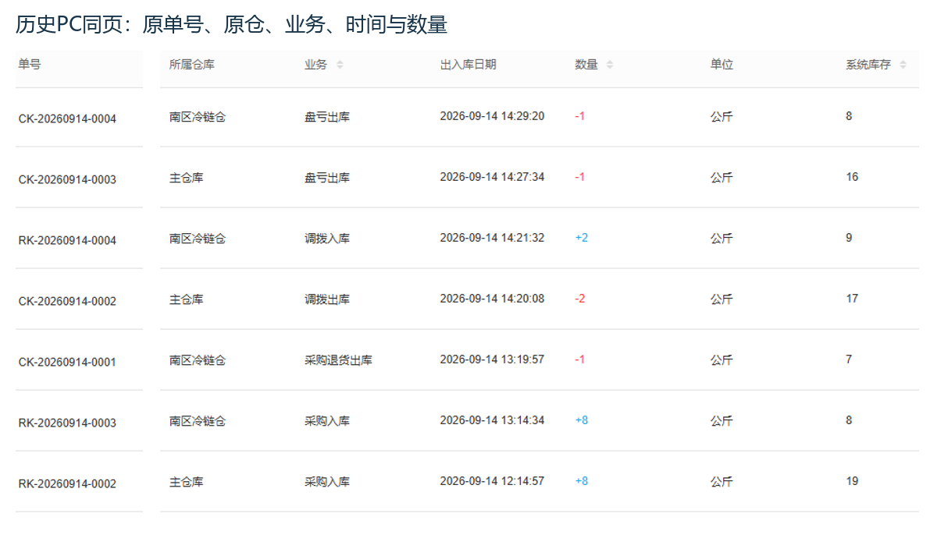The width and height of the screenshot is (937, 538).
Task: Click 调拨出库 business type cell
Action: tap(327, 299)
